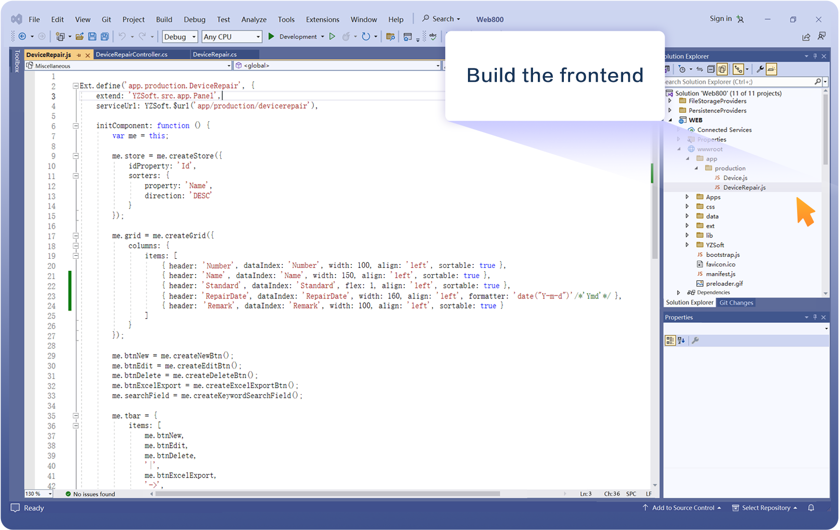The width and height of the screenshot is (840, 530).
Task: Click Collapse All in Solution Explorer
Action: [x=710, y=69]
